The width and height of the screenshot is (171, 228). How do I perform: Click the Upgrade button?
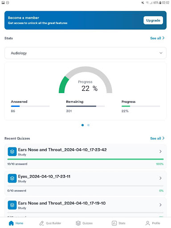click(x=153, y=20)
